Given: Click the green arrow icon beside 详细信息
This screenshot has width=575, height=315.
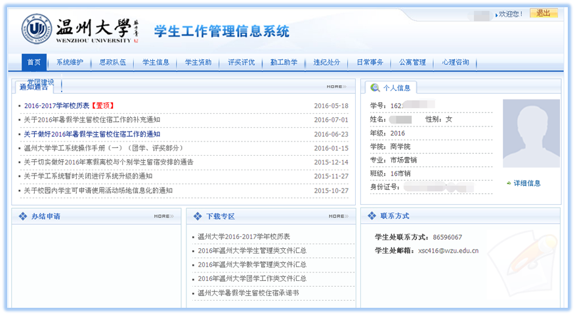Looking at the screenshot, I should [x=509, y=183].
